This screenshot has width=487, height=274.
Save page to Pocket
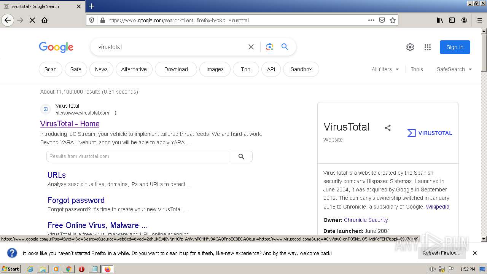(x=382, y=20)
